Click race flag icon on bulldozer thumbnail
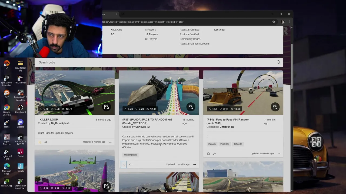 pyautogui.click(x=275, y=107)
